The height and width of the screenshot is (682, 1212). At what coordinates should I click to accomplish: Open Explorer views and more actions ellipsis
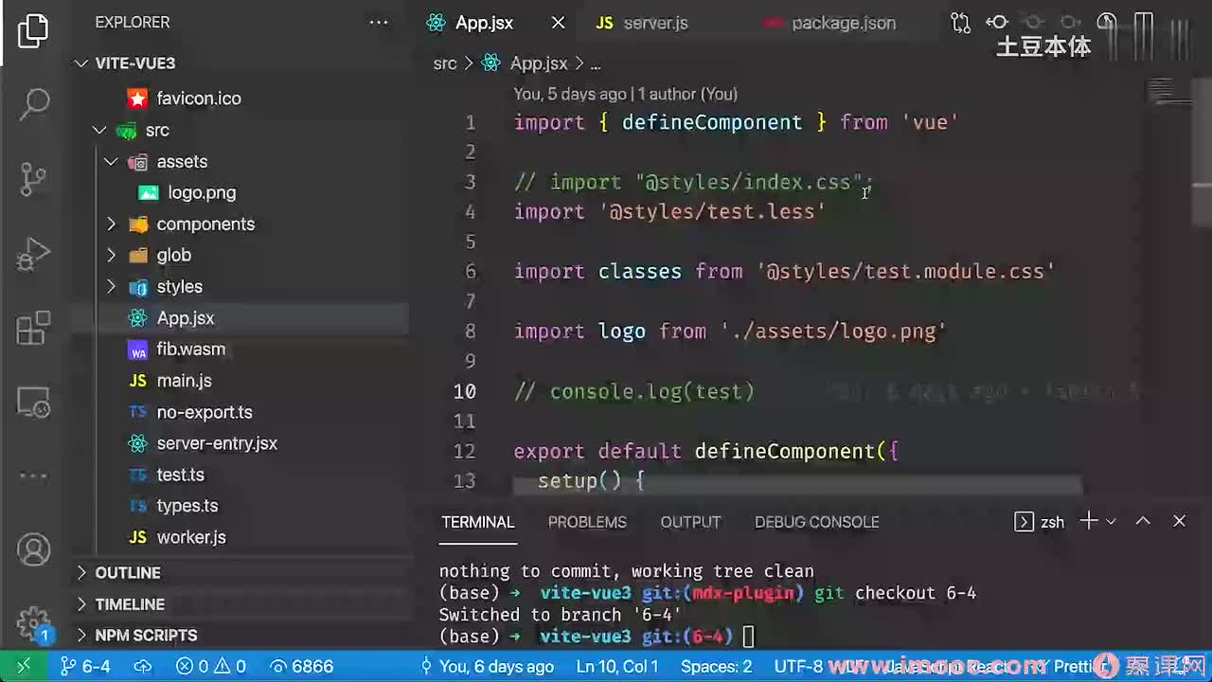[x=379, y=23]
